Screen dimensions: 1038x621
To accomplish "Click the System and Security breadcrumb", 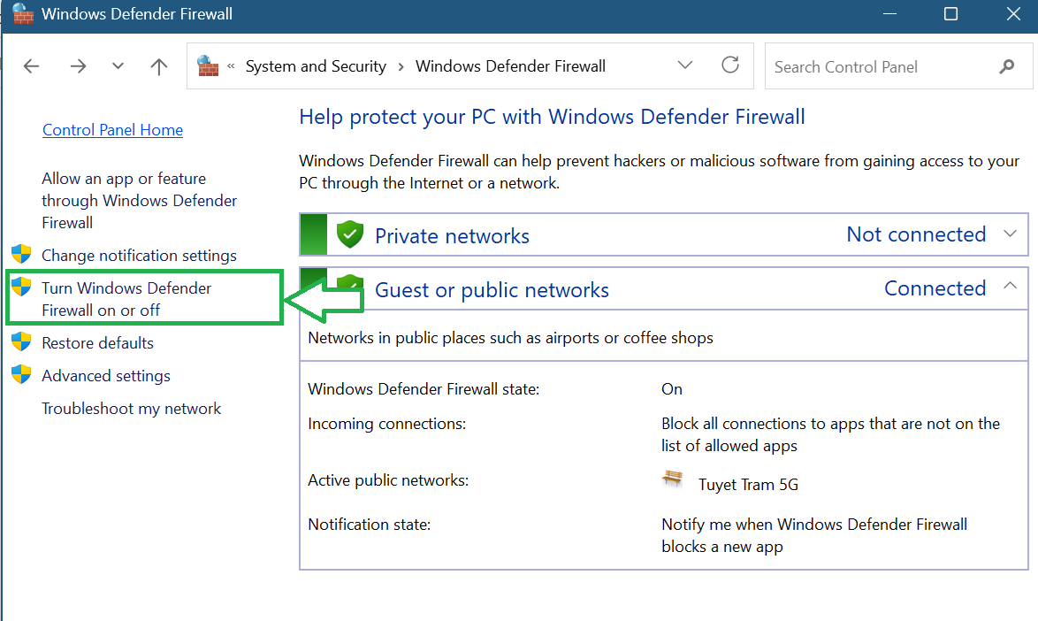I will point(316,66).
